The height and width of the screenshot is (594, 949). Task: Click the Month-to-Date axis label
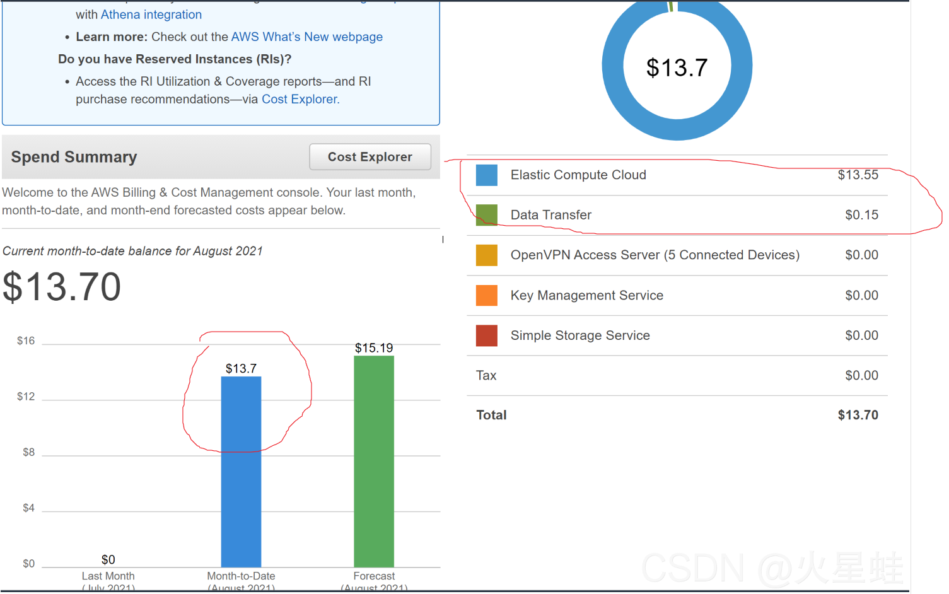[241, 576]
